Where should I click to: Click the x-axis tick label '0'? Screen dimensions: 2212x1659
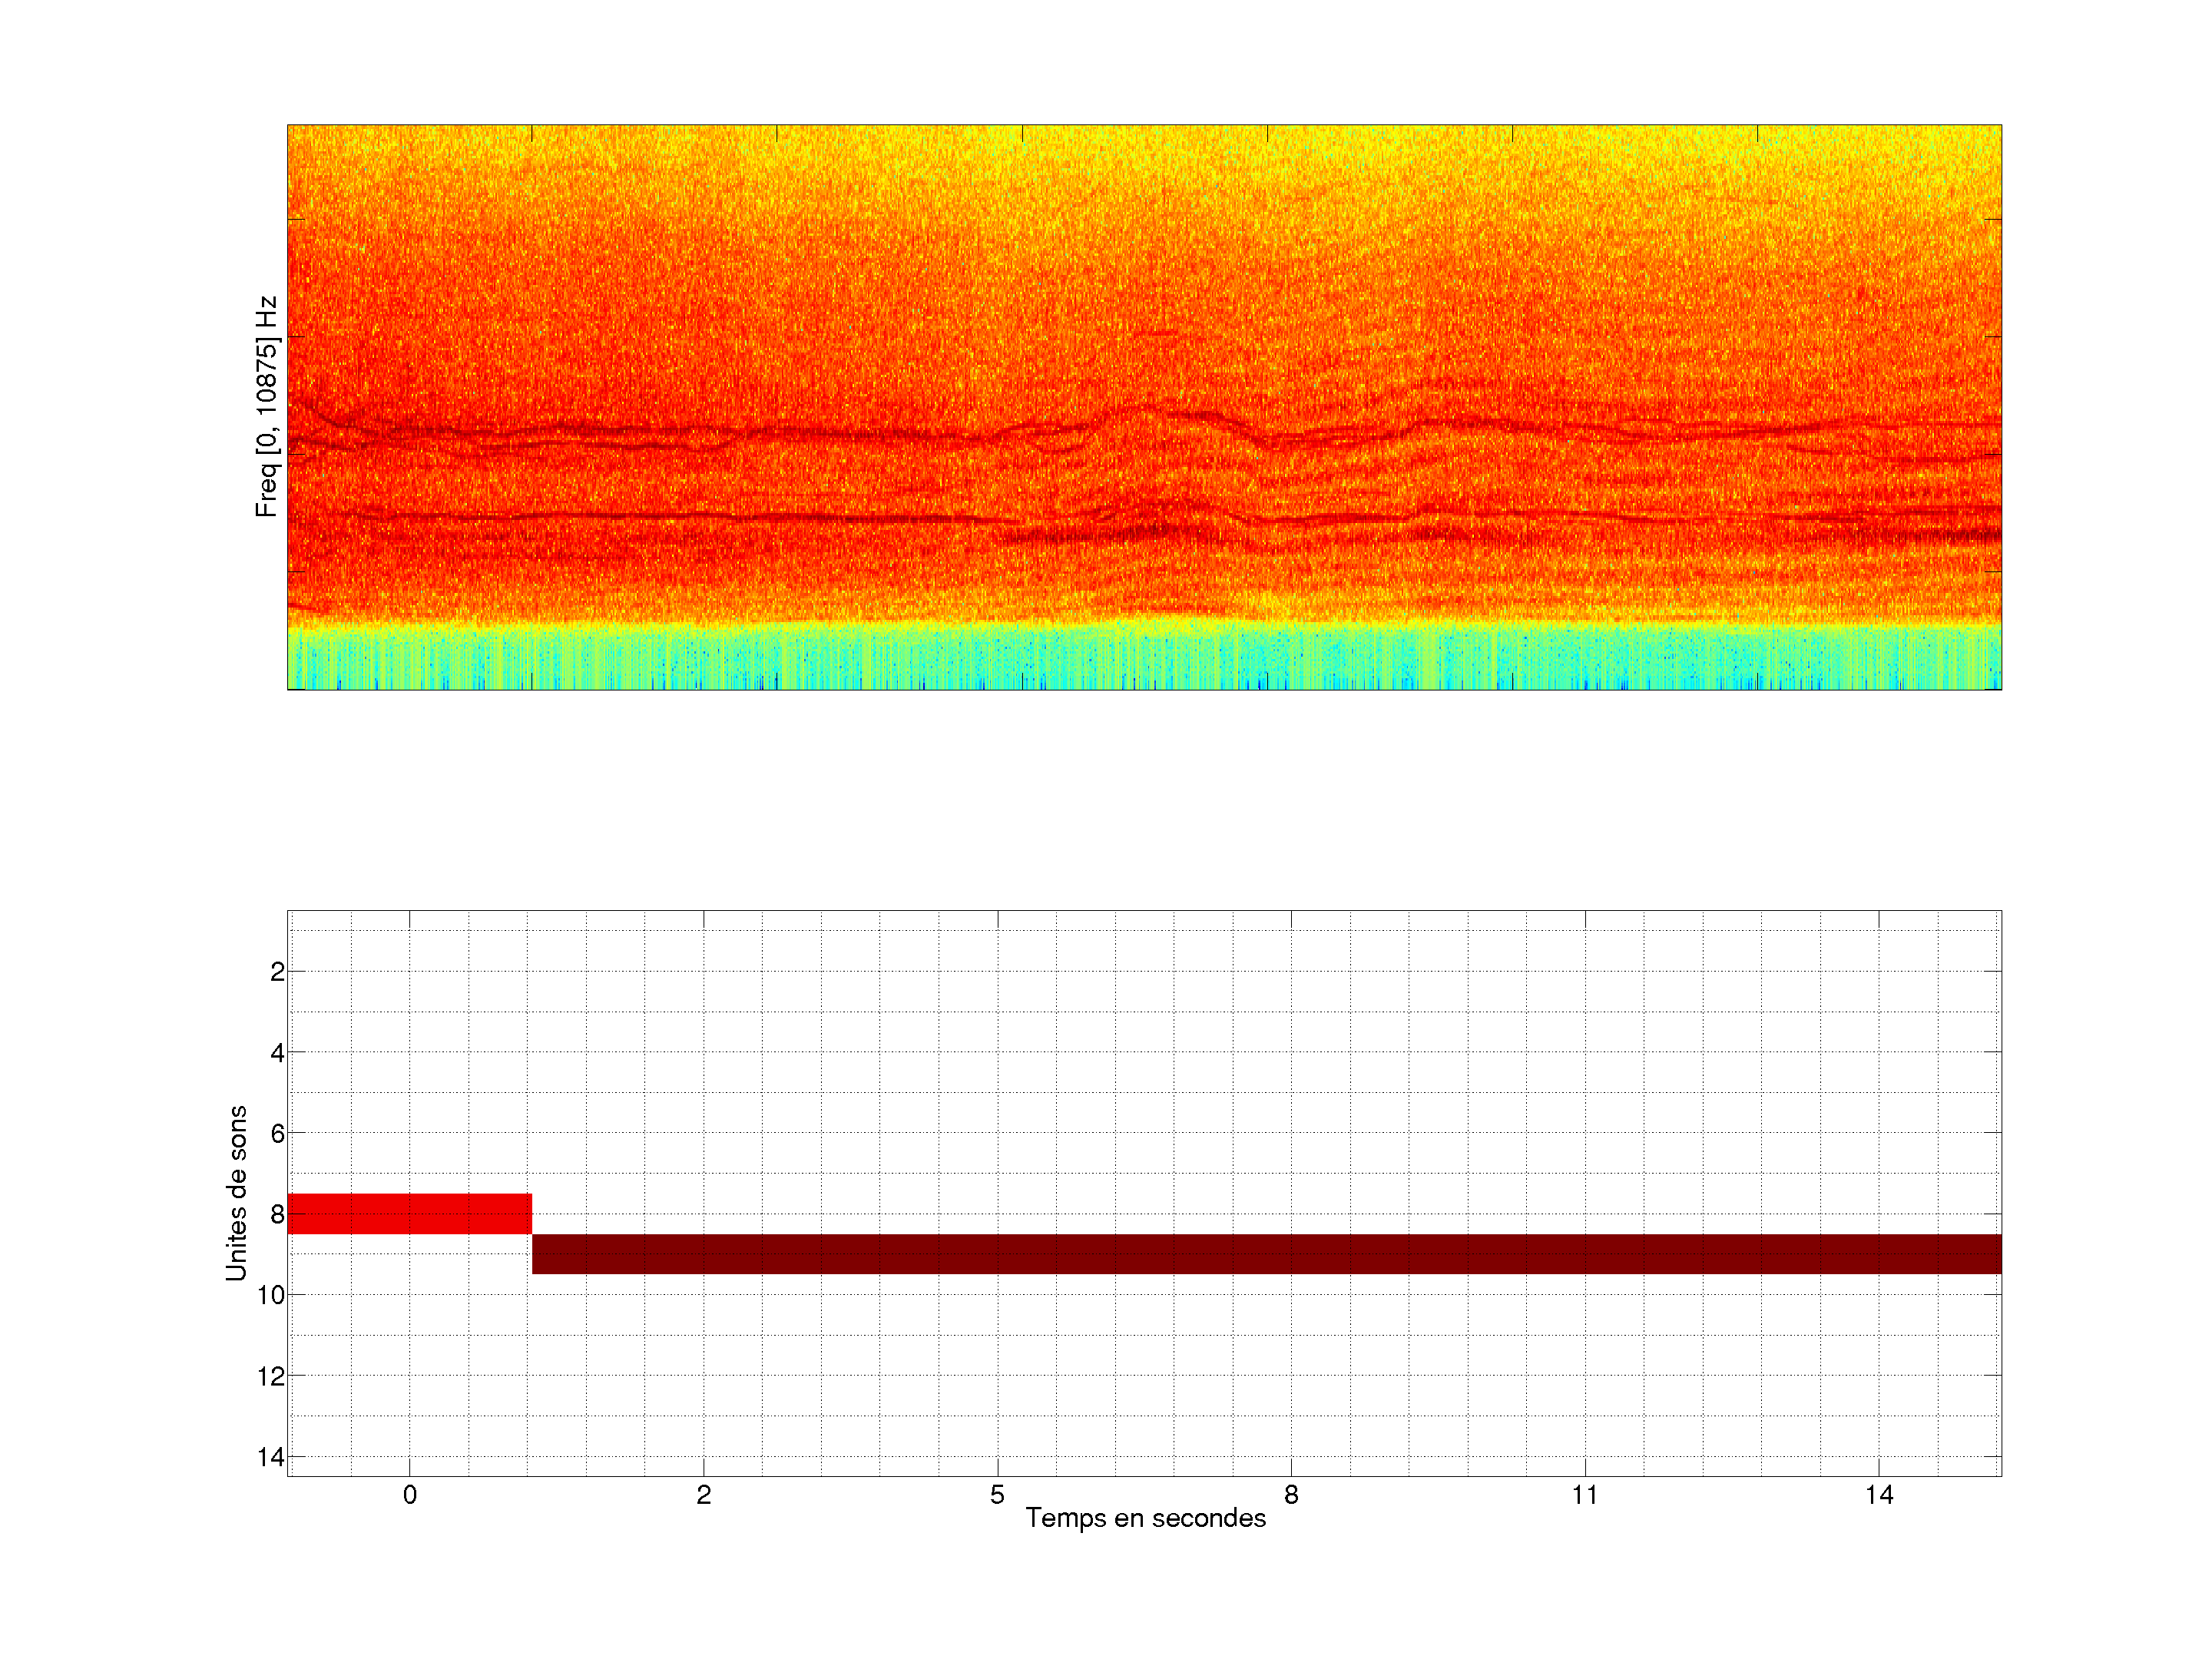click(x=410, y=1495)
